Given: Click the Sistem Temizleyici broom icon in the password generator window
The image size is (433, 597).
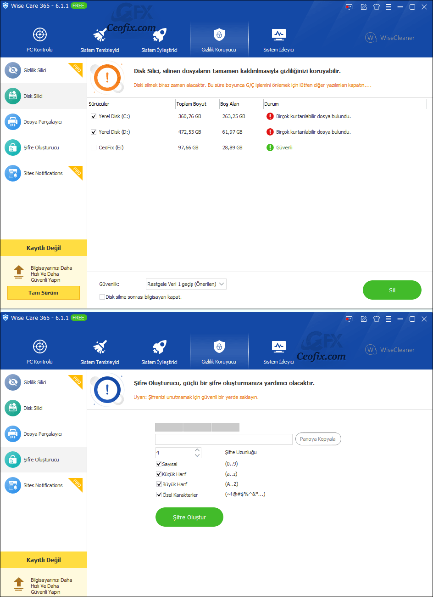Looking at the screenshot, I should (x=100, y=347).
